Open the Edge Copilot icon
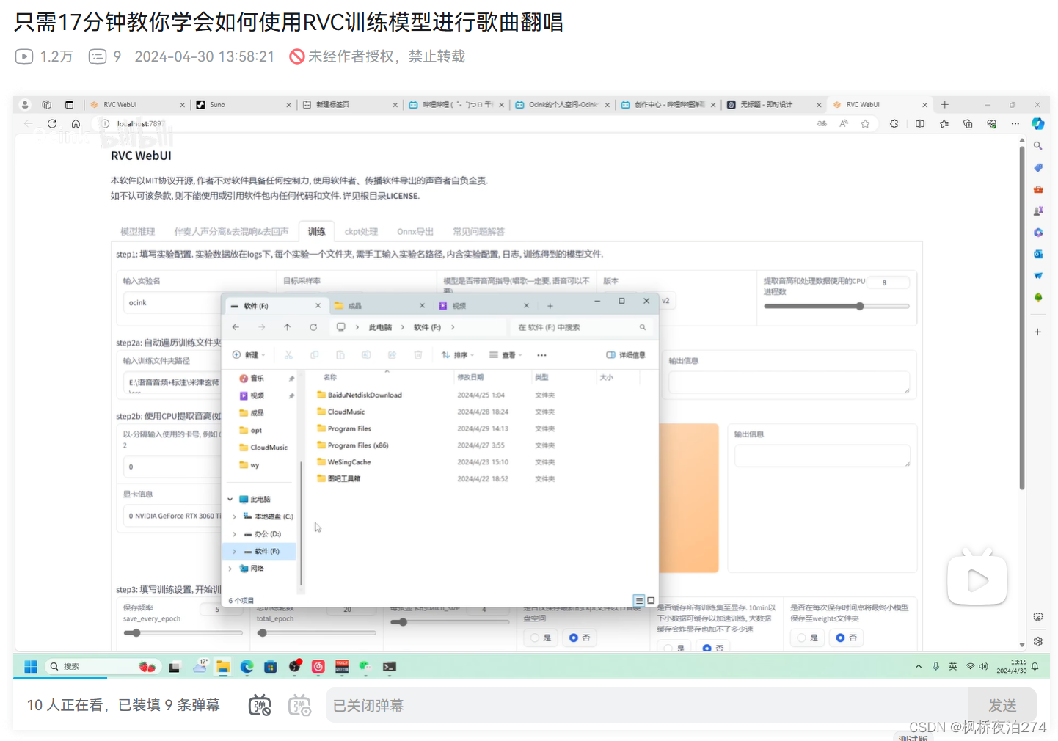Viewport: 1058px width, 741px height. click(1037, 124)
